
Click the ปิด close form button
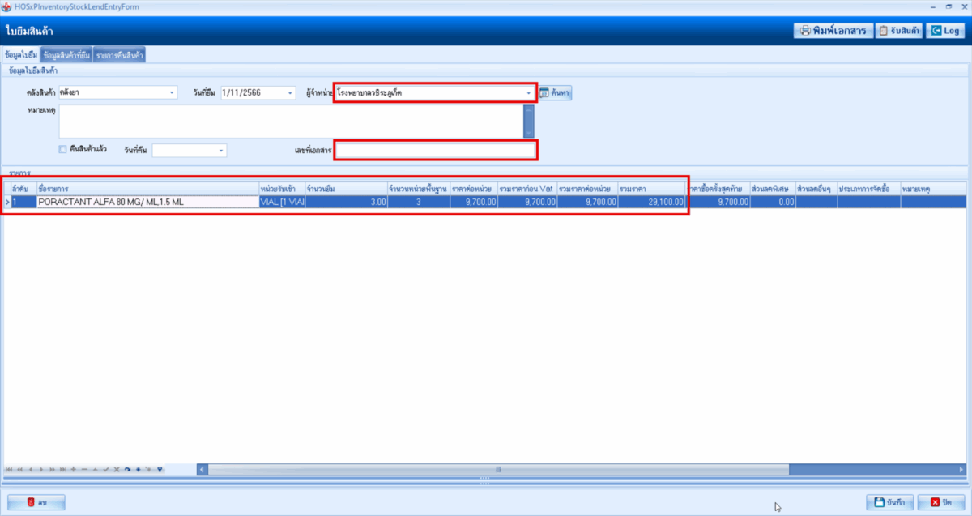pos(940,502)
